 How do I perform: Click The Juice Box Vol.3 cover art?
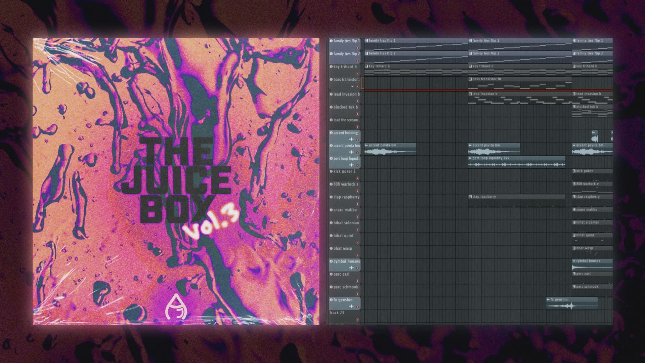click(176, 182)
